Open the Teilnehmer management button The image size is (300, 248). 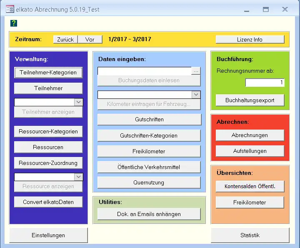(x=48, y=88)
